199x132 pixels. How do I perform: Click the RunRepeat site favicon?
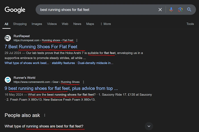(8, 38)
